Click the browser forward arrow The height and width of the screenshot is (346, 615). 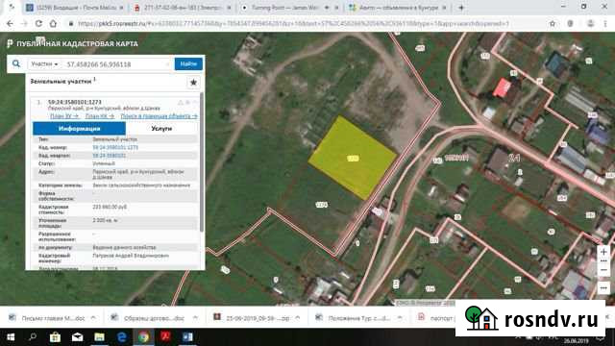pyautogui.click(x=24, y=23)
